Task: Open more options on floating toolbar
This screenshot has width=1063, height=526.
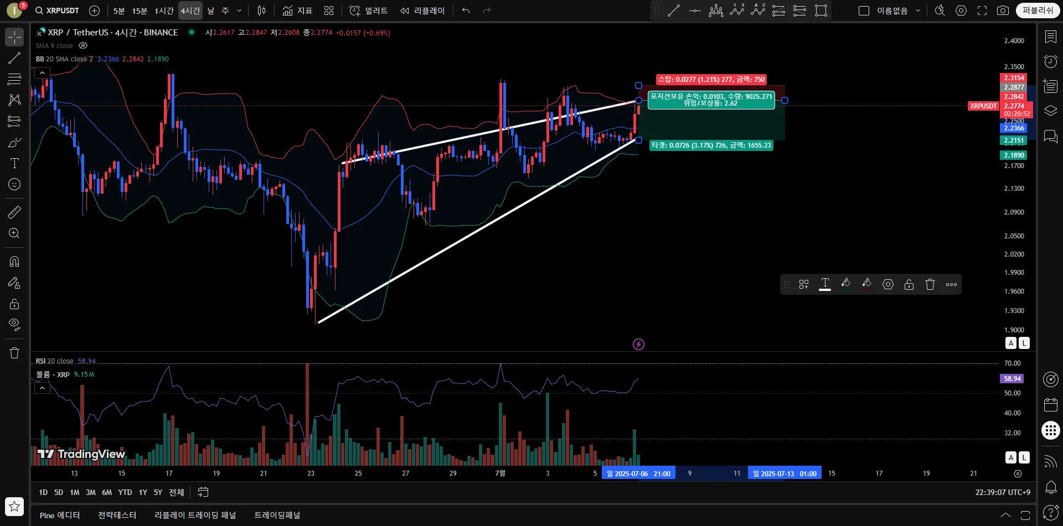Action: pyautogui.click(x=951, y=284)
